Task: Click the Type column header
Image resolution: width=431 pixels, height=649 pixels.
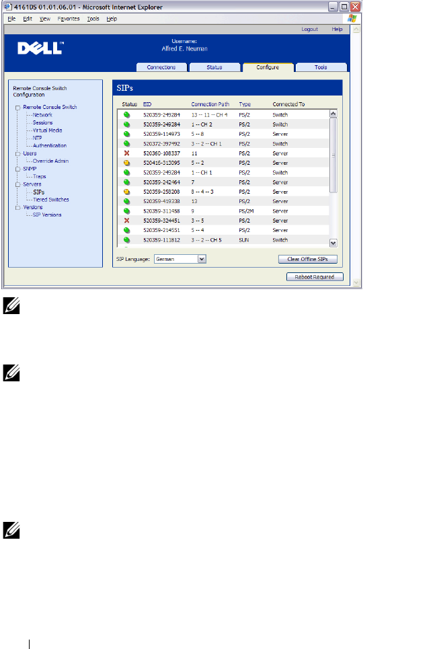Action: pos(245,104)
